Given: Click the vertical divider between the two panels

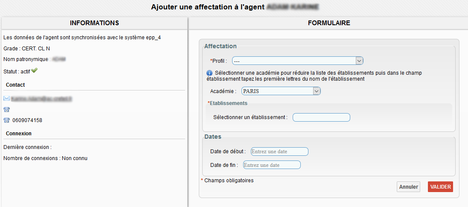Looking at the screenshot, I should click(188, 111).
